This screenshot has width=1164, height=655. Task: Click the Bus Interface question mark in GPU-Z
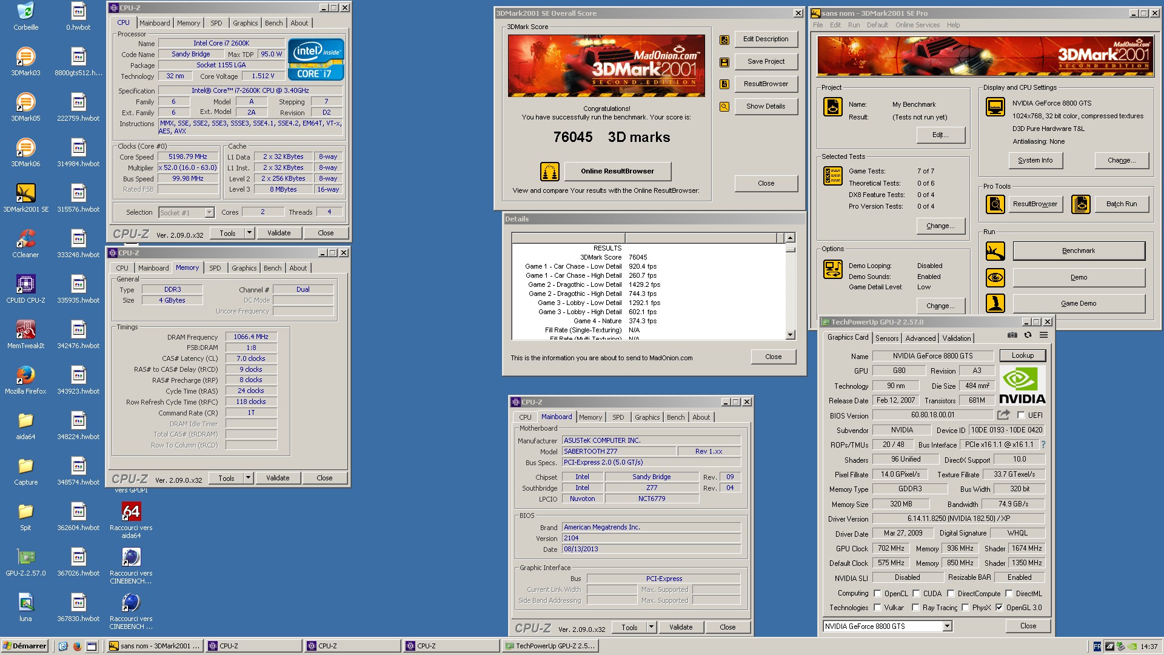(x=1043, y=445)
